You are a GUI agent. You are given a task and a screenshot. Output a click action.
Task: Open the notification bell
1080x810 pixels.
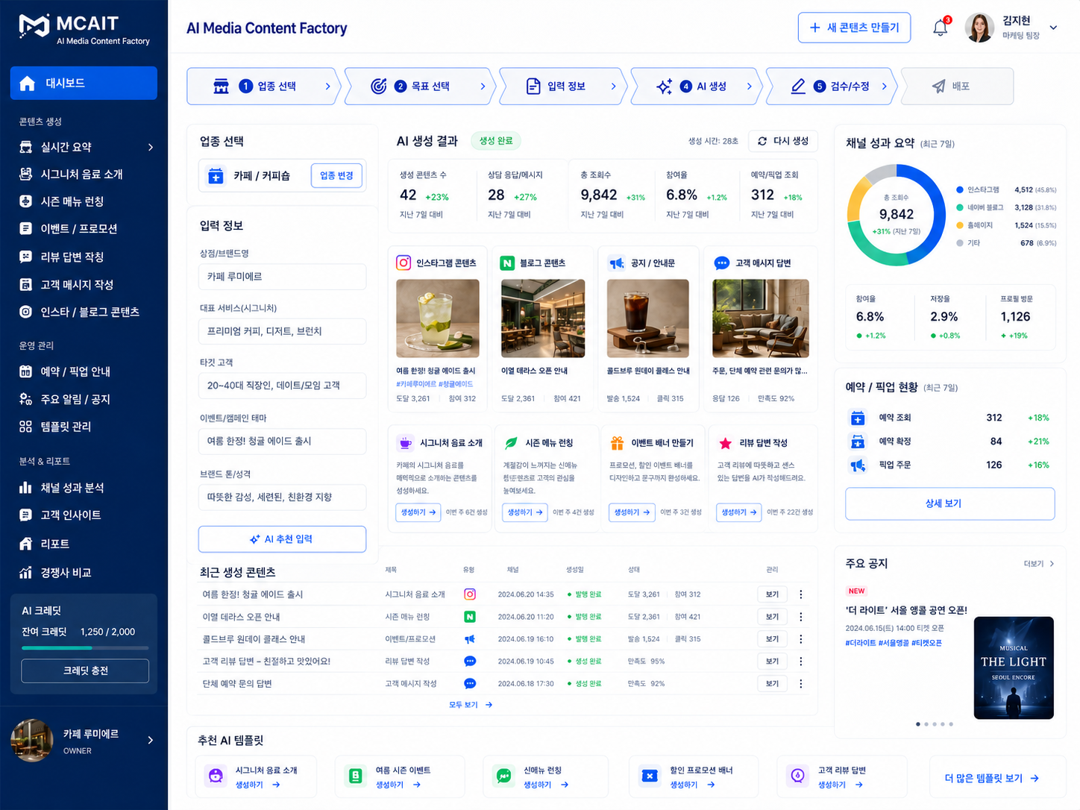pos(941,28)
